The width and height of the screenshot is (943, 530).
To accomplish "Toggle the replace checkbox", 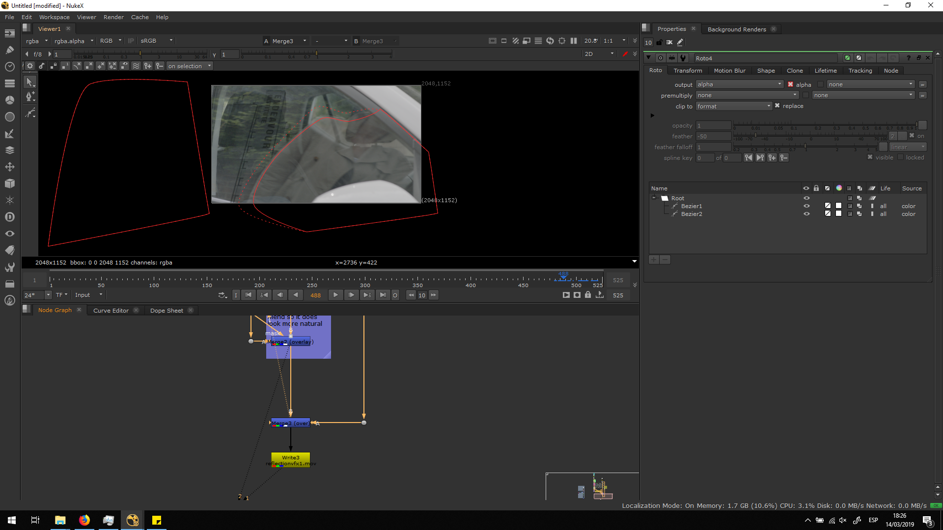I will (x=777, y=106).
